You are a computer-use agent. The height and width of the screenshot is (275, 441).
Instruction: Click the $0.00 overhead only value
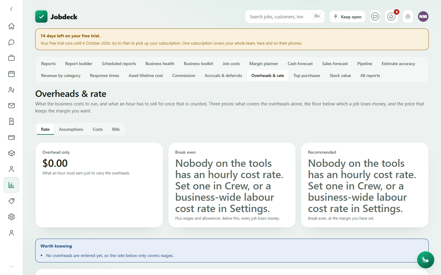pyautogui.click(x=55, y=163)
